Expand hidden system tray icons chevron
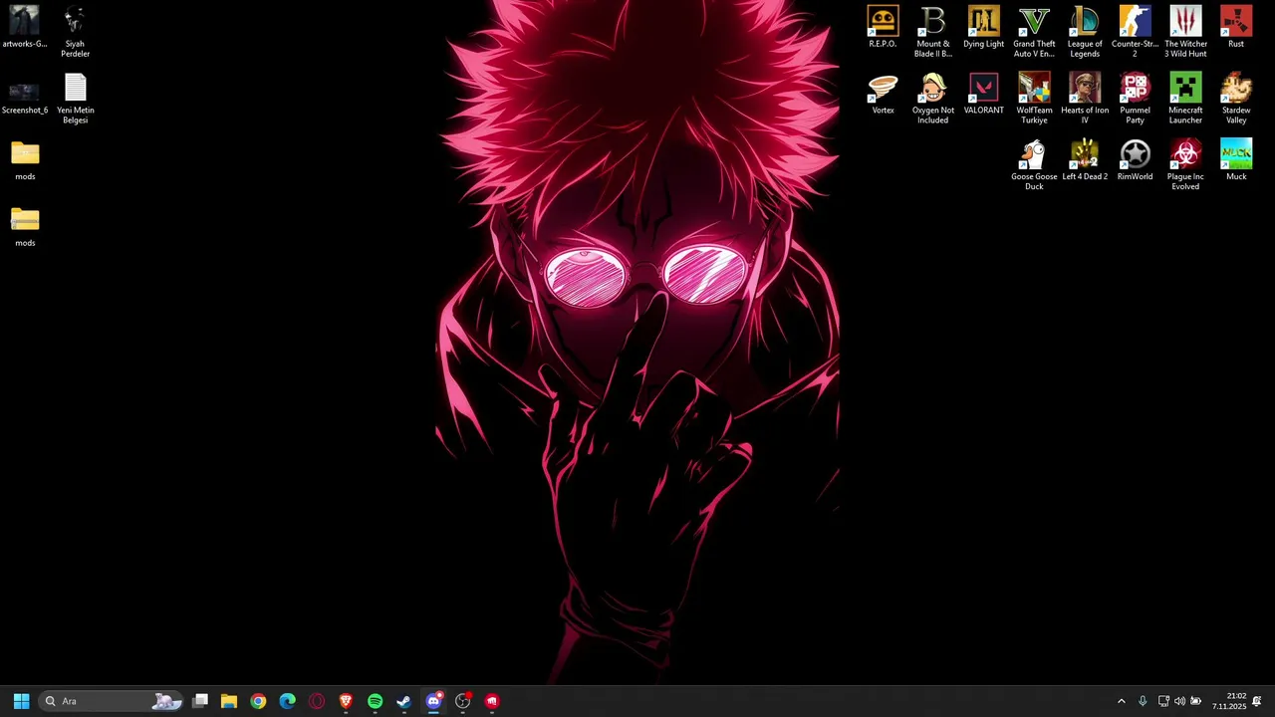1275x717 pixels. click(x=1122, y=701)
